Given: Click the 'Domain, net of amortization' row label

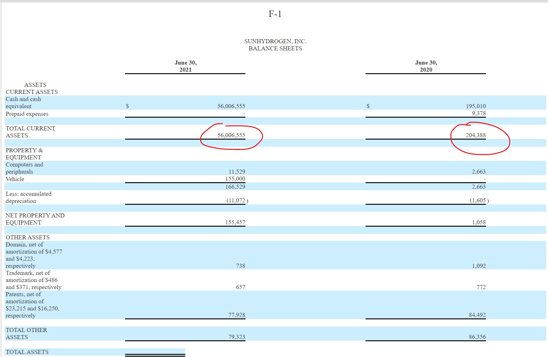Looking at the screenshot, I should click(x=34, y=255).
